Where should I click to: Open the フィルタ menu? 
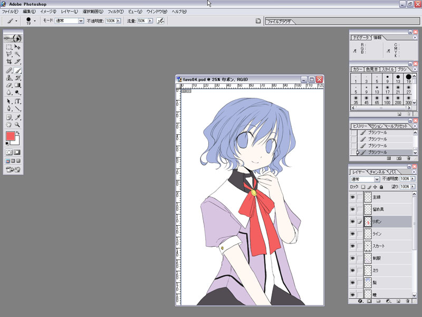[x=116, y=12]
